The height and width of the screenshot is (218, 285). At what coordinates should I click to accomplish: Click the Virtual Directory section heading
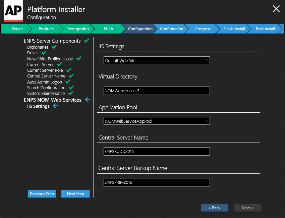118,77
